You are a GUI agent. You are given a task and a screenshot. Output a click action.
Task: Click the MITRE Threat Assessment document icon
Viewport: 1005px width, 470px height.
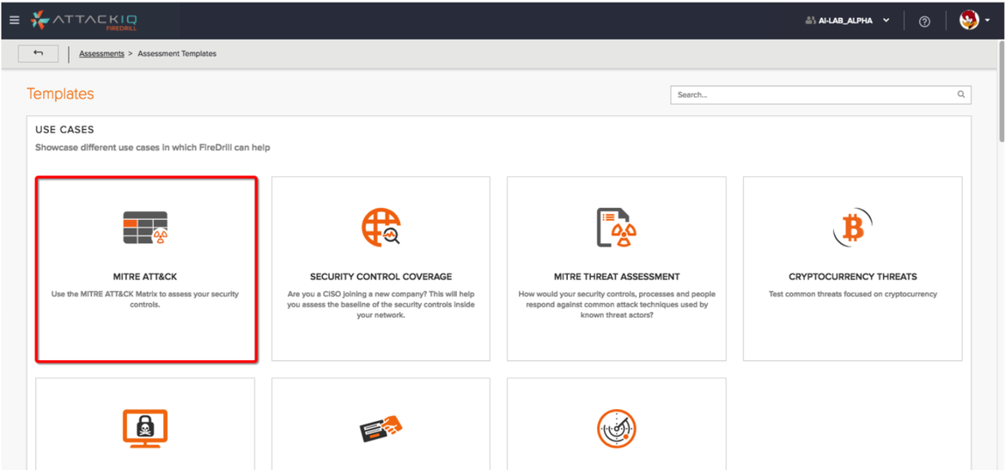coord(616,228)
